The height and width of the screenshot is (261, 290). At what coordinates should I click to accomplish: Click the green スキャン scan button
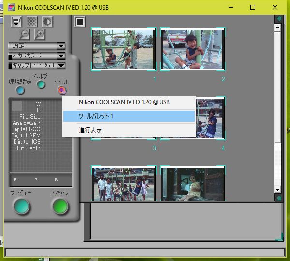click(60, 206)
